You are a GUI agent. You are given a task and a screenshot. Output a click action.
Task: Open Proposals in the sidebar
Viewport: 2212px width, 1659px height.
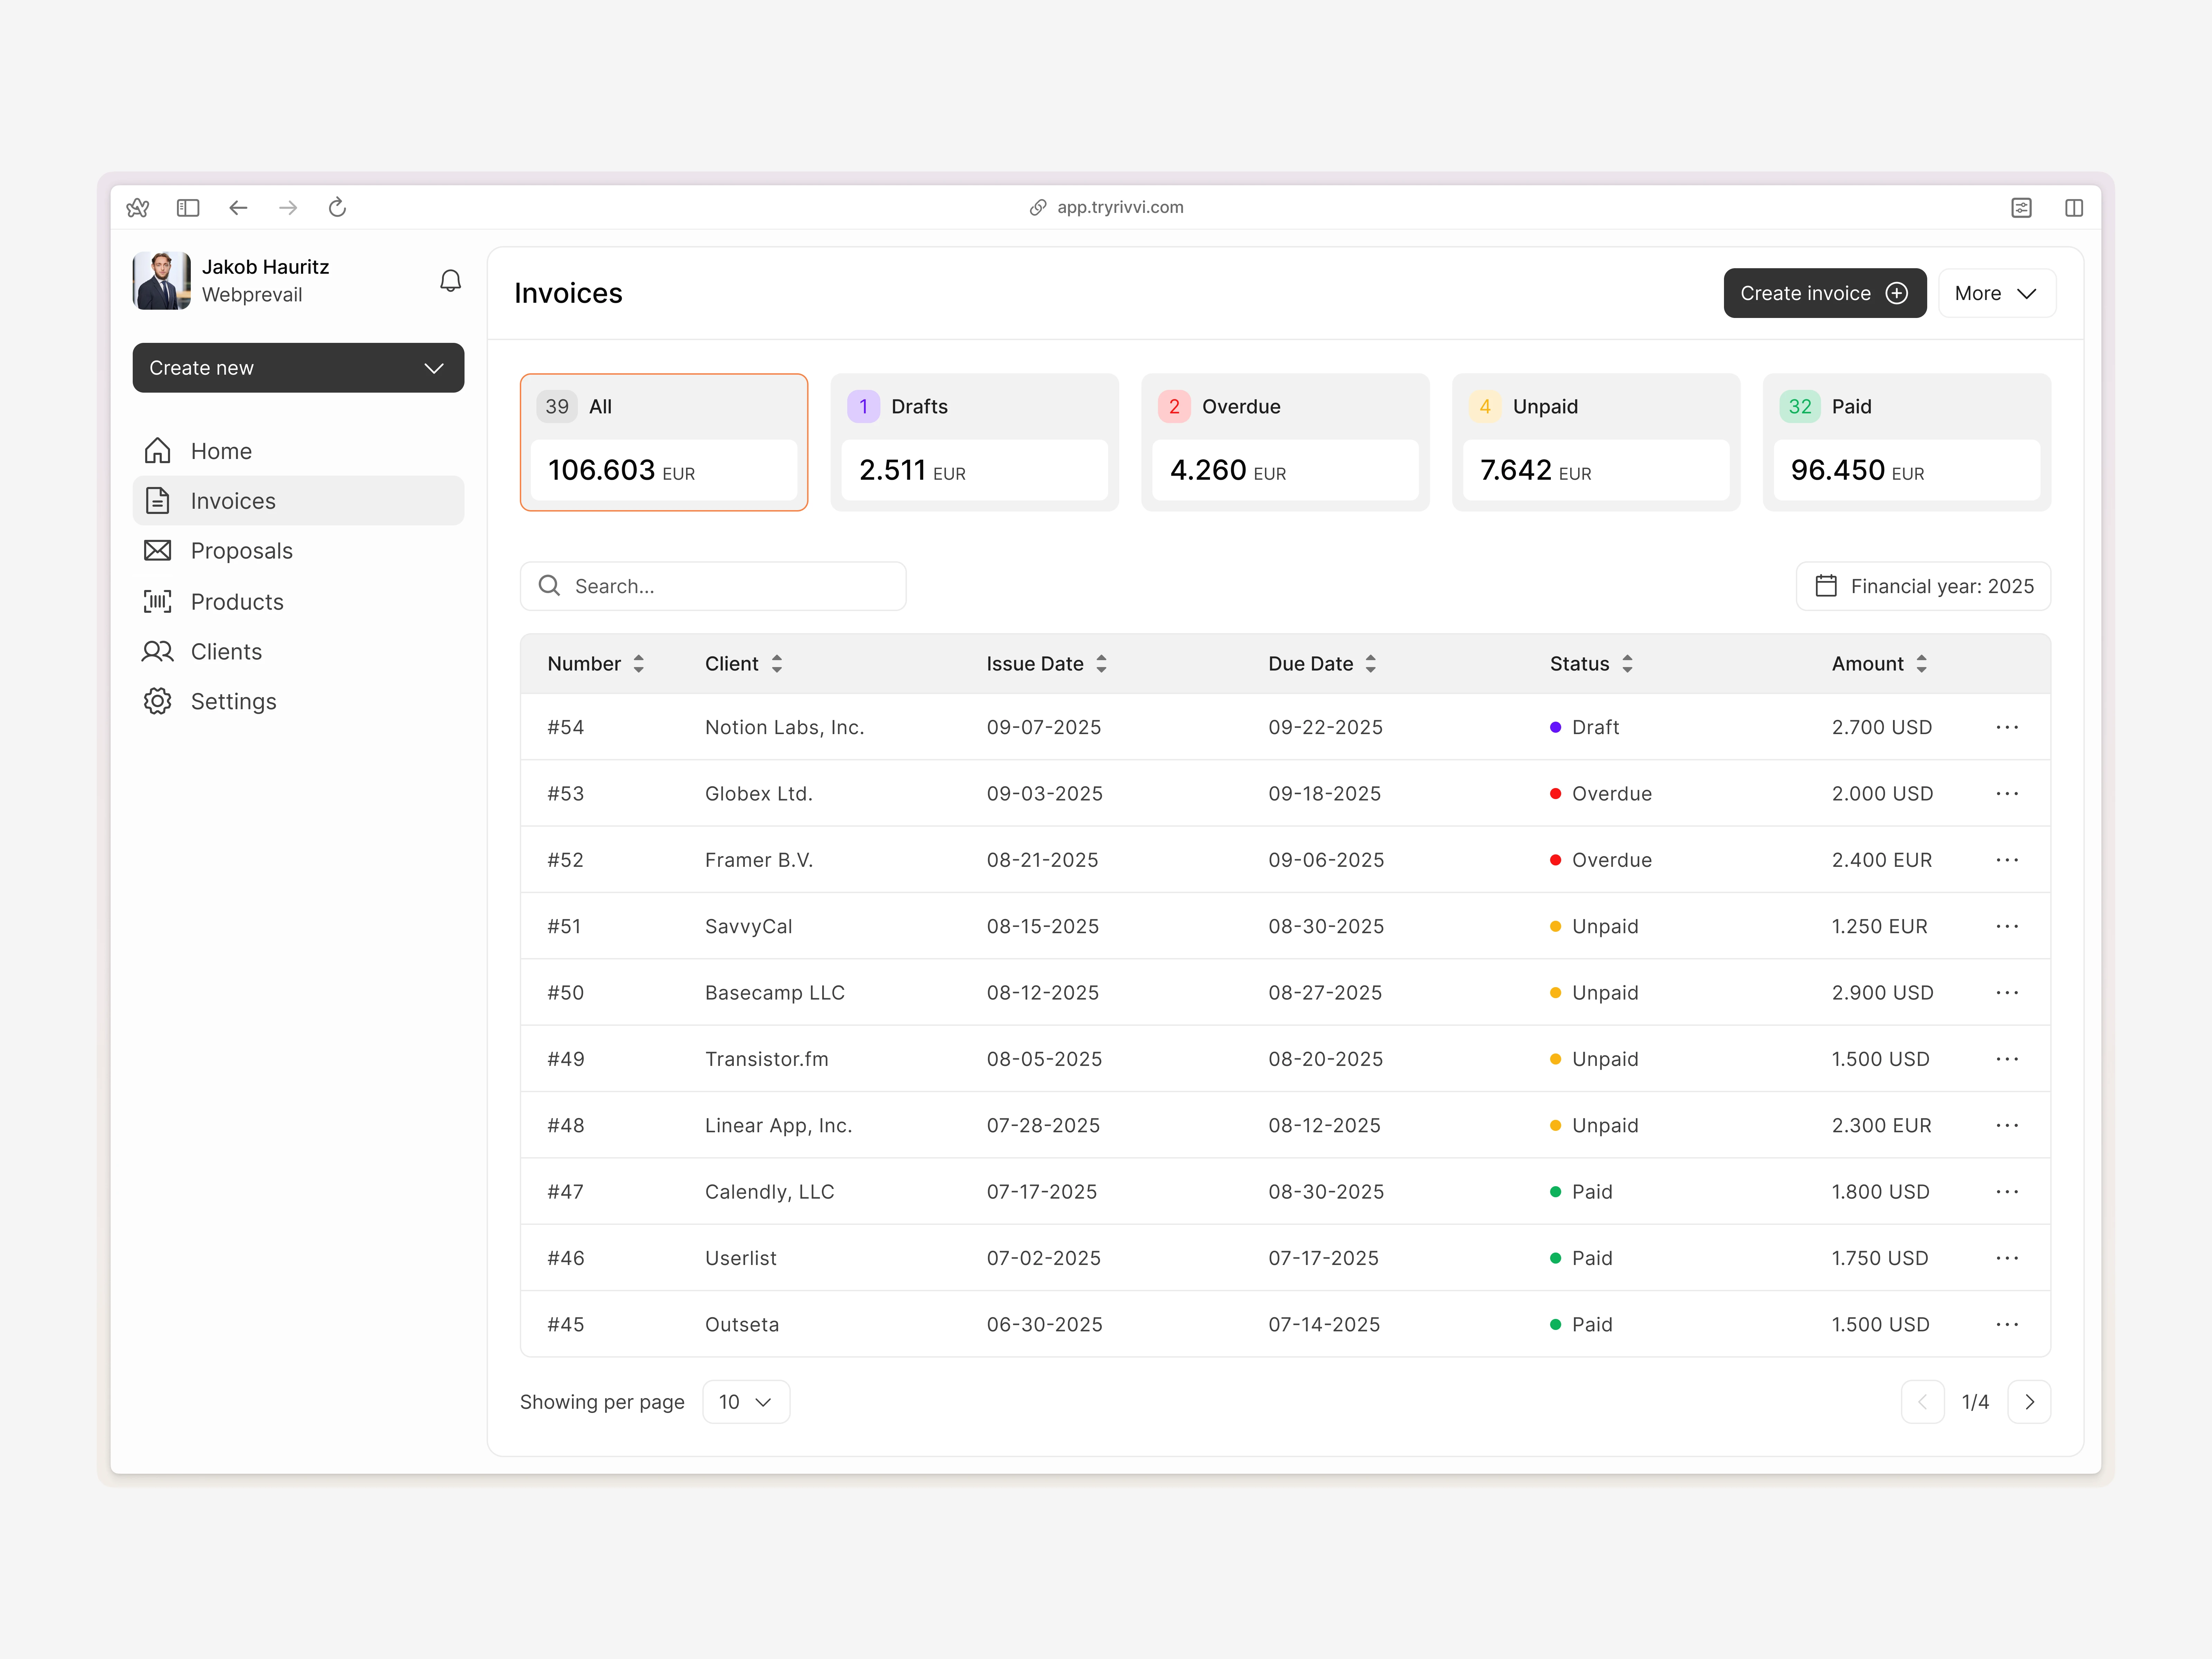pyautogui.click(x=298, y=551)
